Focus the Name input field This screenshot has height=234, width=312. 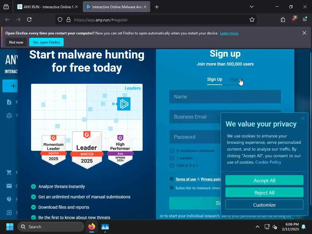coord(225,97)
